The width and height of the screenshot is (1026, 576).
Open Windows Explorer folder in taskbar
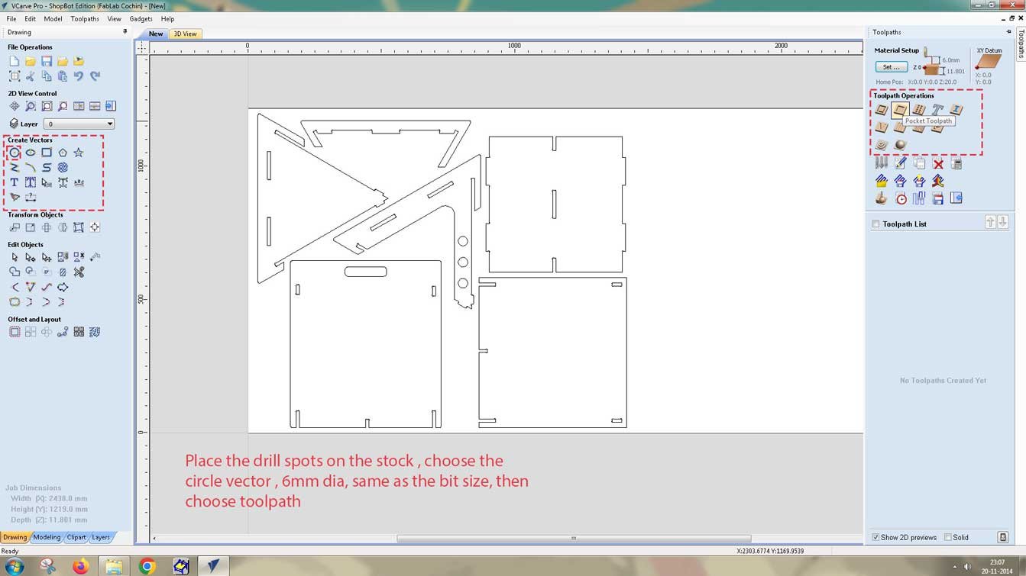114,566
